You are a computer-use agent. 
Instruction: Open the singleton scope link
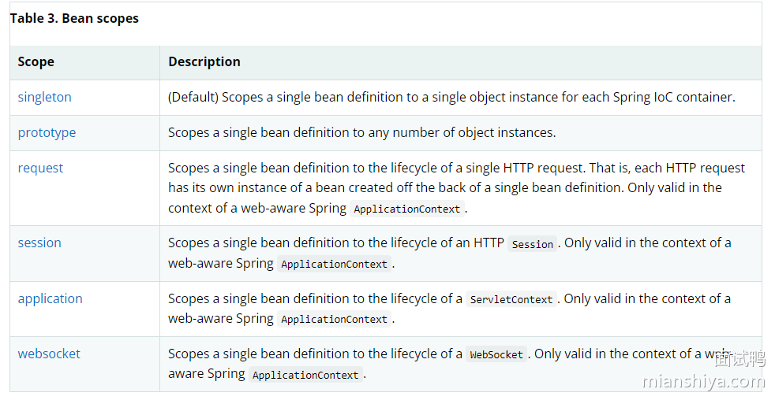tap(45, 97)
